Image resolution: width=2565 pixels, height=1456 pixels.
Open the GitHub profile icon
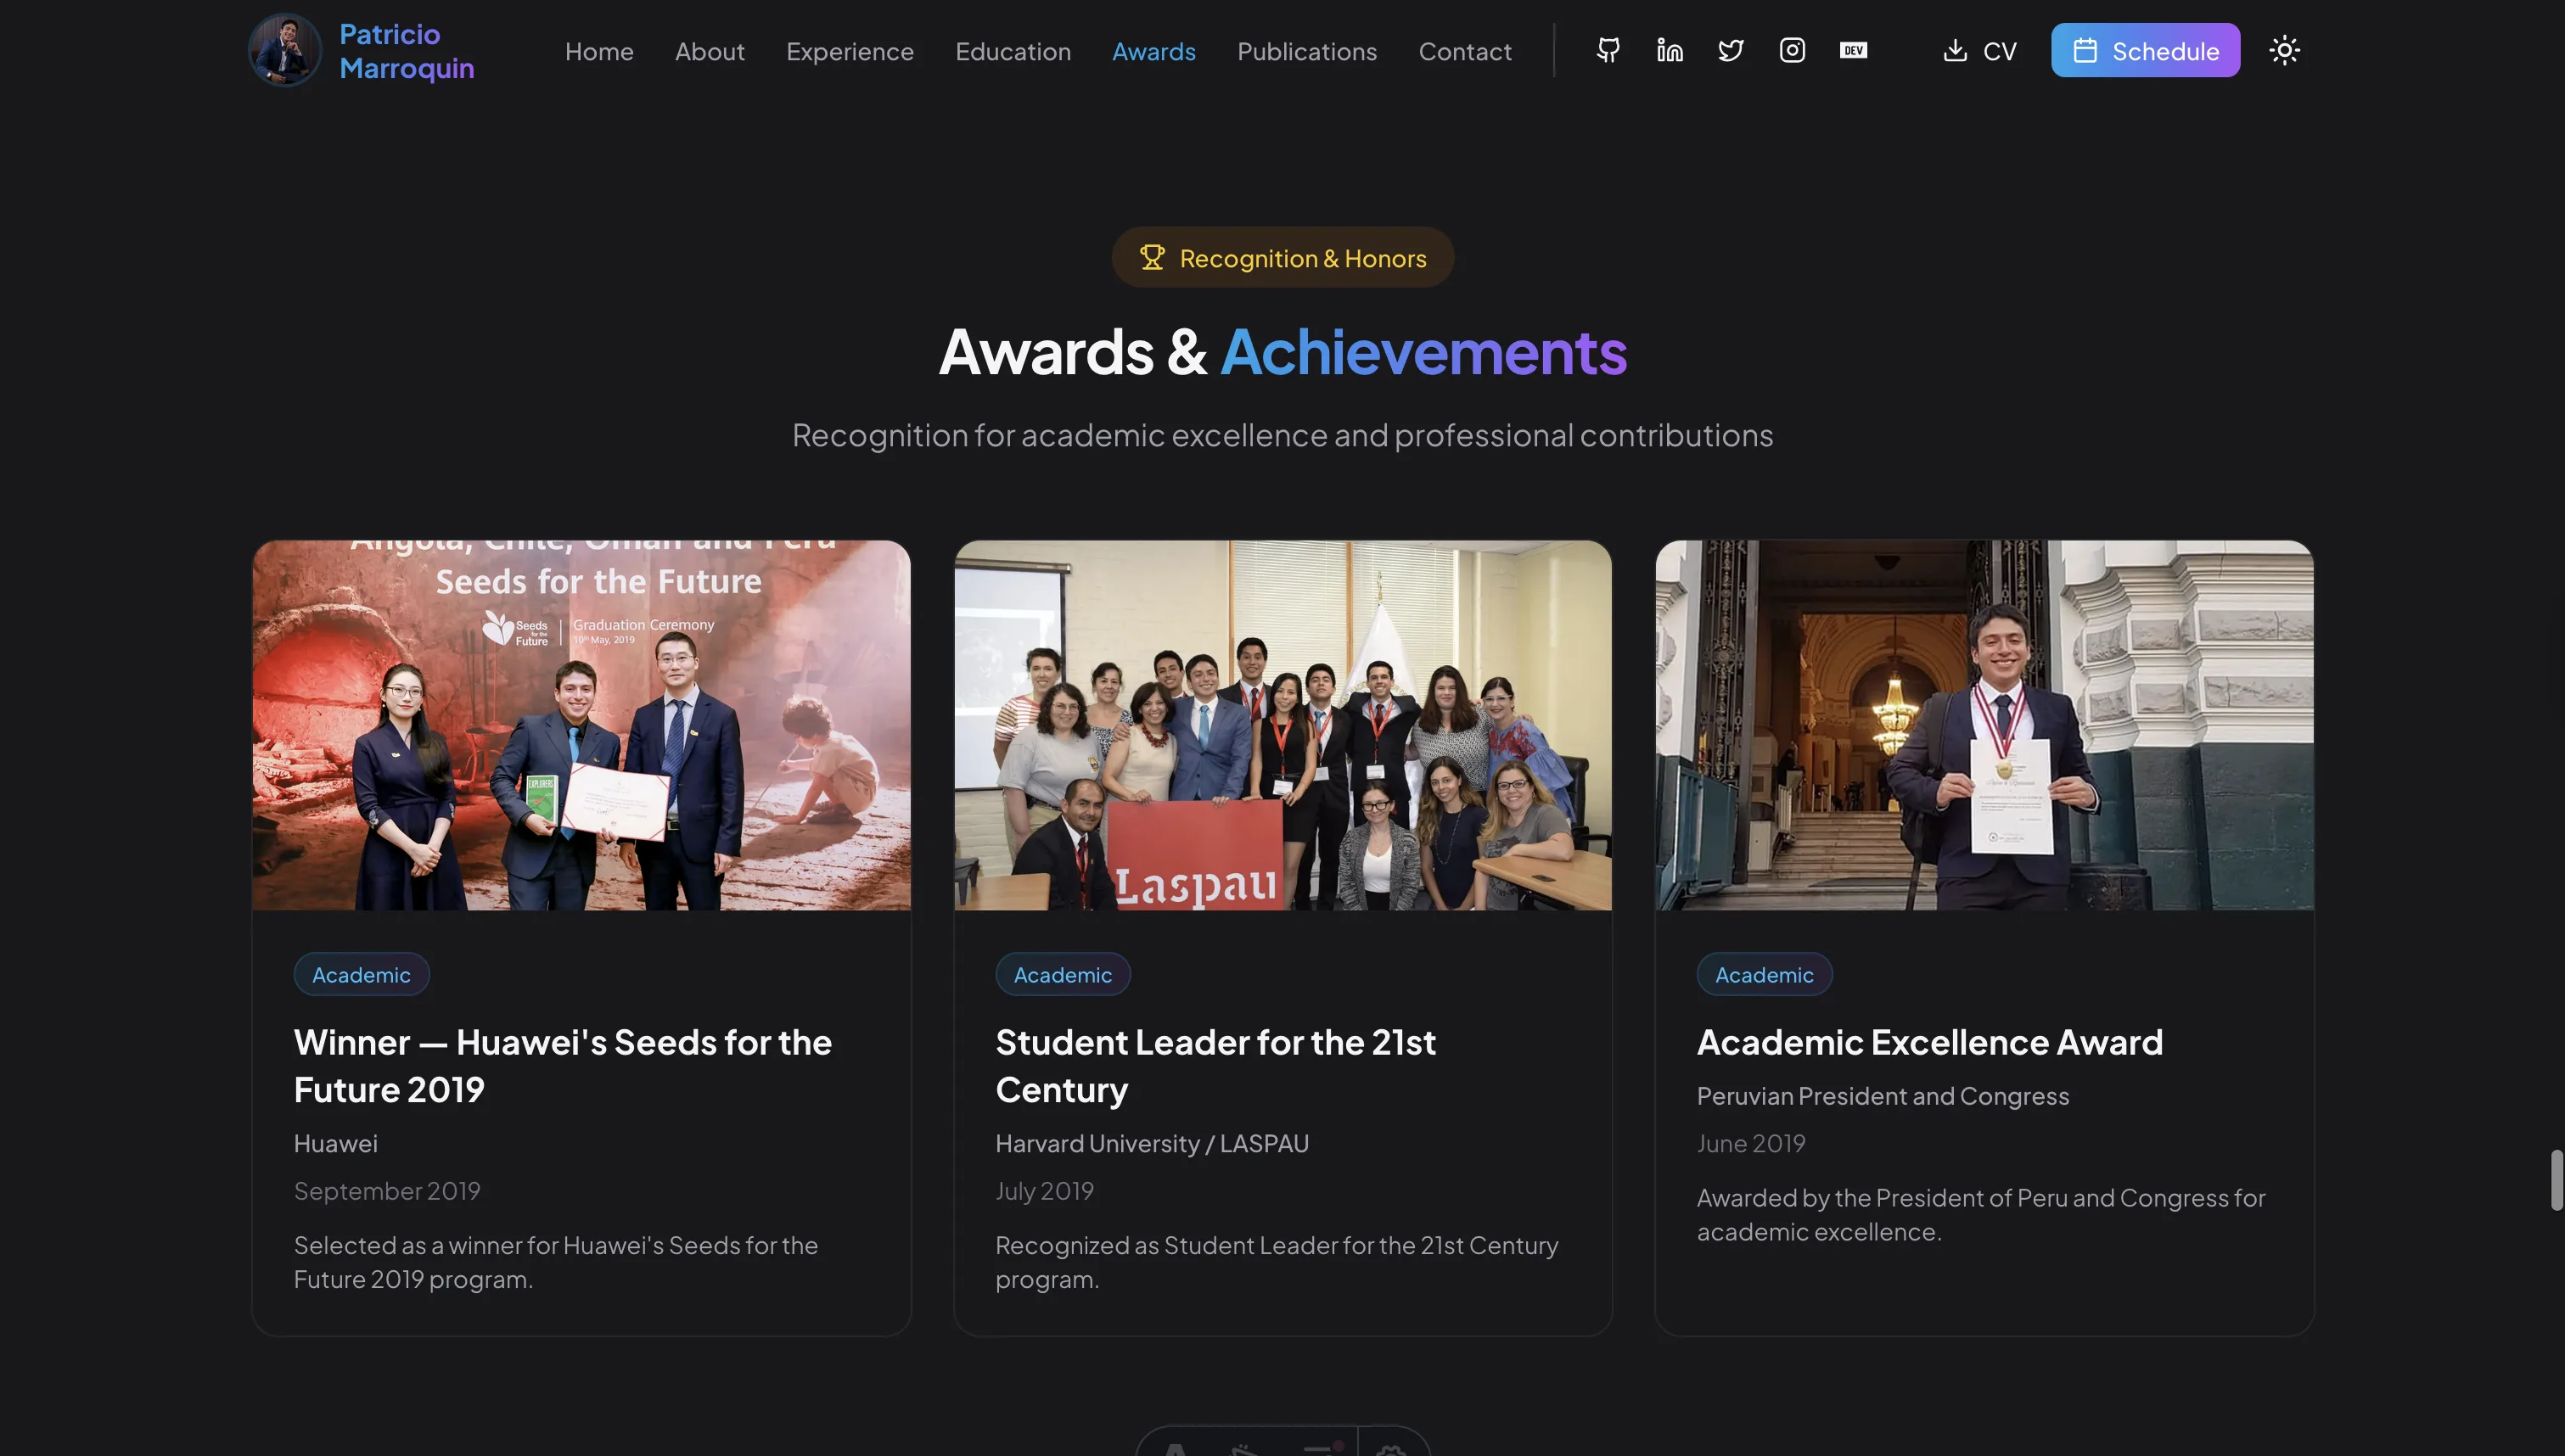coord(1608,50)
